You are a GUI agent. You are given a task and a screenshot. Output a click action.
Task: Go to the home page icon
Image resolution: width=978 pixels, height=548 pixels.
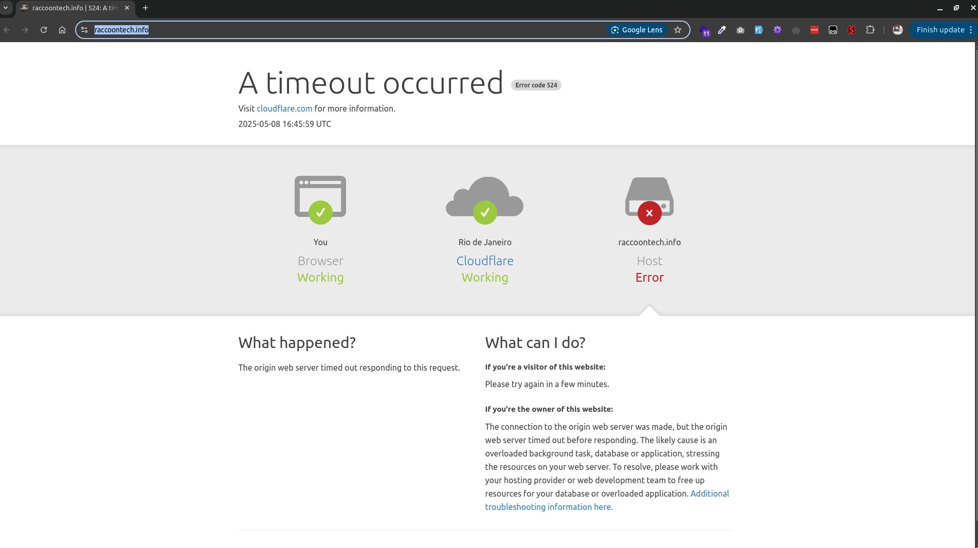pos(62,30)
